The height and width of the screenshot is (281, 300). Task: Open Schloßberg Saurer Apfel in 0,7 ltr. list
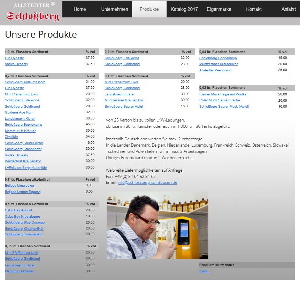pyautogui.click(x=24, y=143)
